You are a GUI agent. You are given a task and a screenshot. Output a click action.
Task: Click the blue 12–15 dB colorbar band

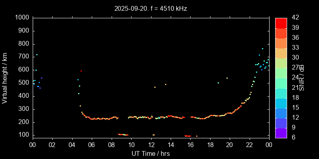(281, 113)
